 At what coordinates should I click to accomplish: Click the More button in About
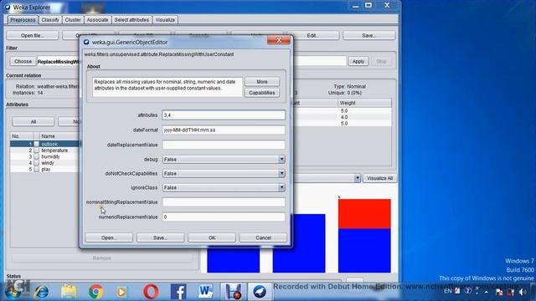point(262,82)
